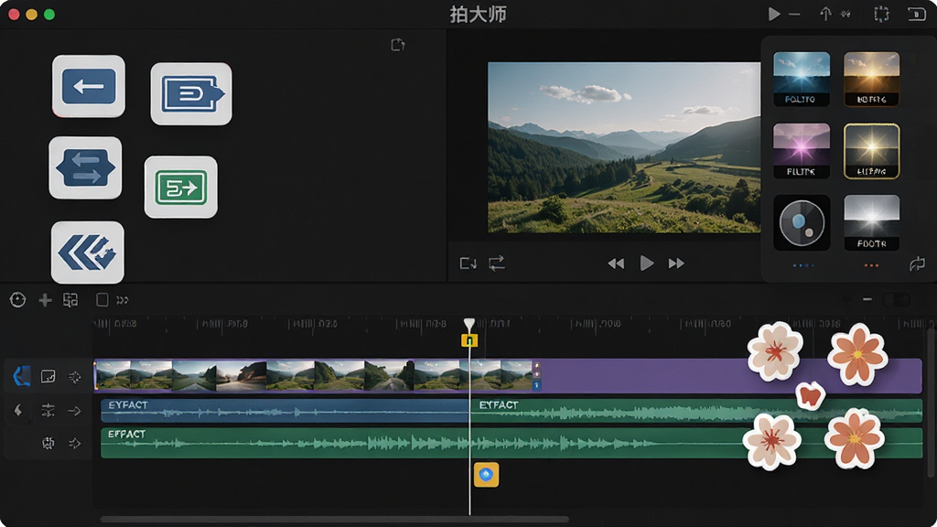Fast-forward the preview video
The width and height of the screenshot is (937, 527).
click(x=676, y=263)
